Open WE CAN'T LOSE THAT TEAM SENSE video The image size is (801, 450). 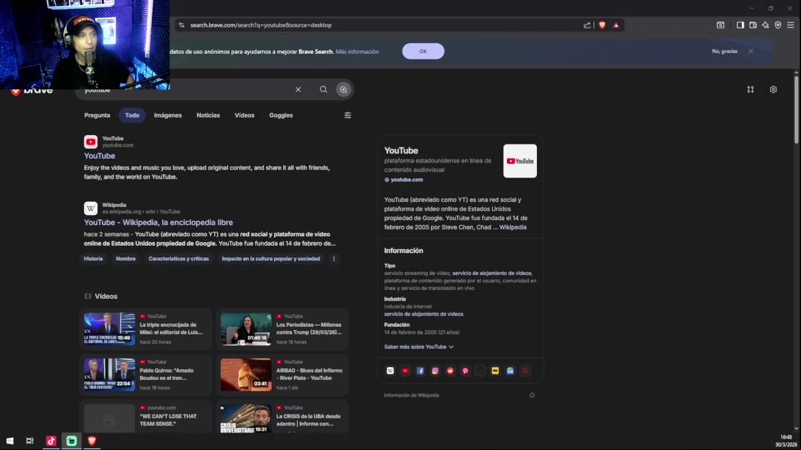coord(145,417)
